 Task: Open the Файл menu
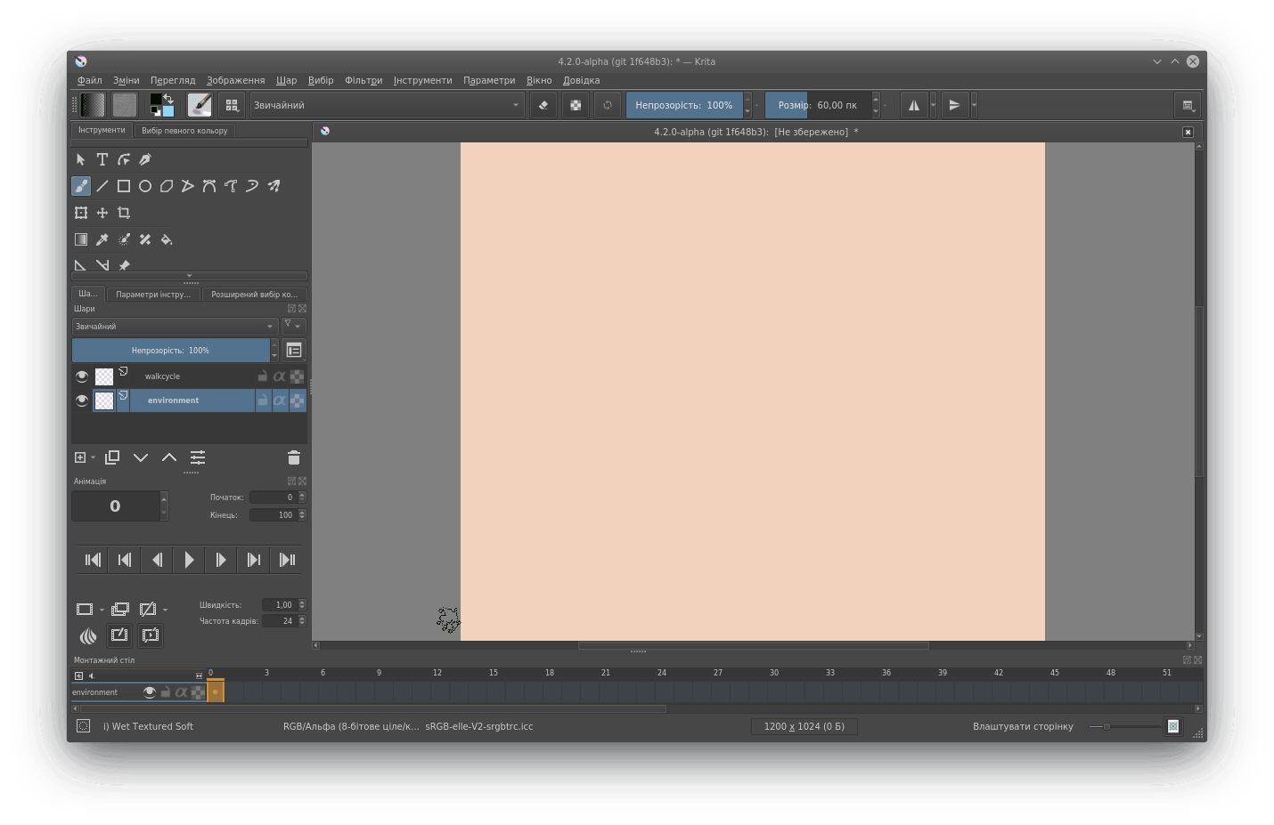90,80
